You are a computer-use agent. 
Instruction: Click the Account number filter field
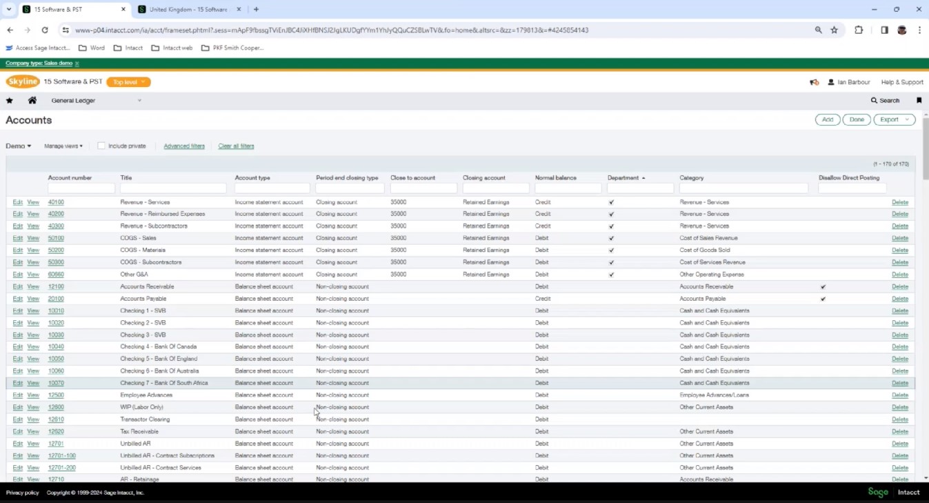(80, 188)
